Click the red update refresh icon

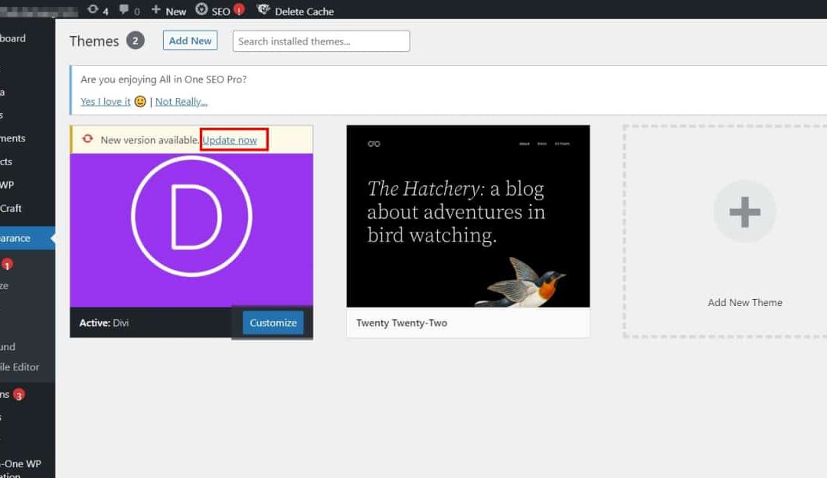coord(87,138)
